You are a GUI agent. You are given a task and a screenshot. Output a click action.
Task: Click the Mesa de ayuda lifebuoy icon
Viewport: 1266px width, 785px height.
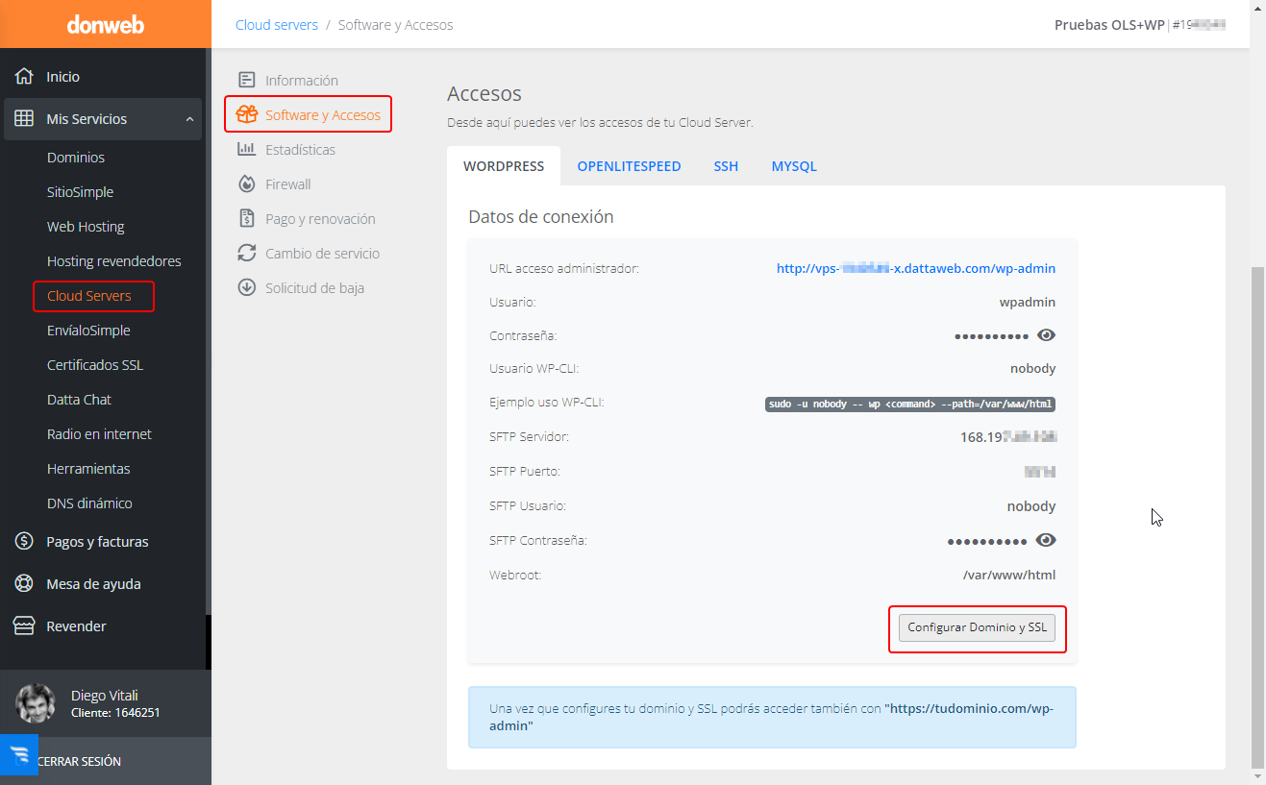click(24, 584)
